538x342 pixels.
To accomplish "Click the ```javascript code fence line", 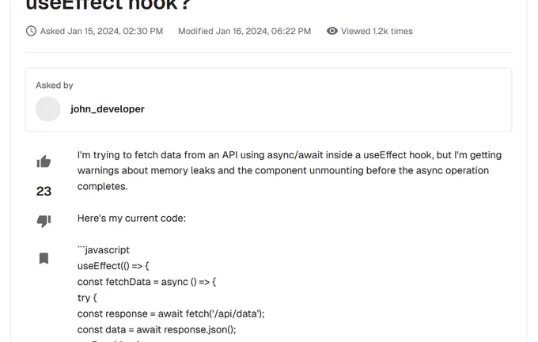I will coord(104,250).
